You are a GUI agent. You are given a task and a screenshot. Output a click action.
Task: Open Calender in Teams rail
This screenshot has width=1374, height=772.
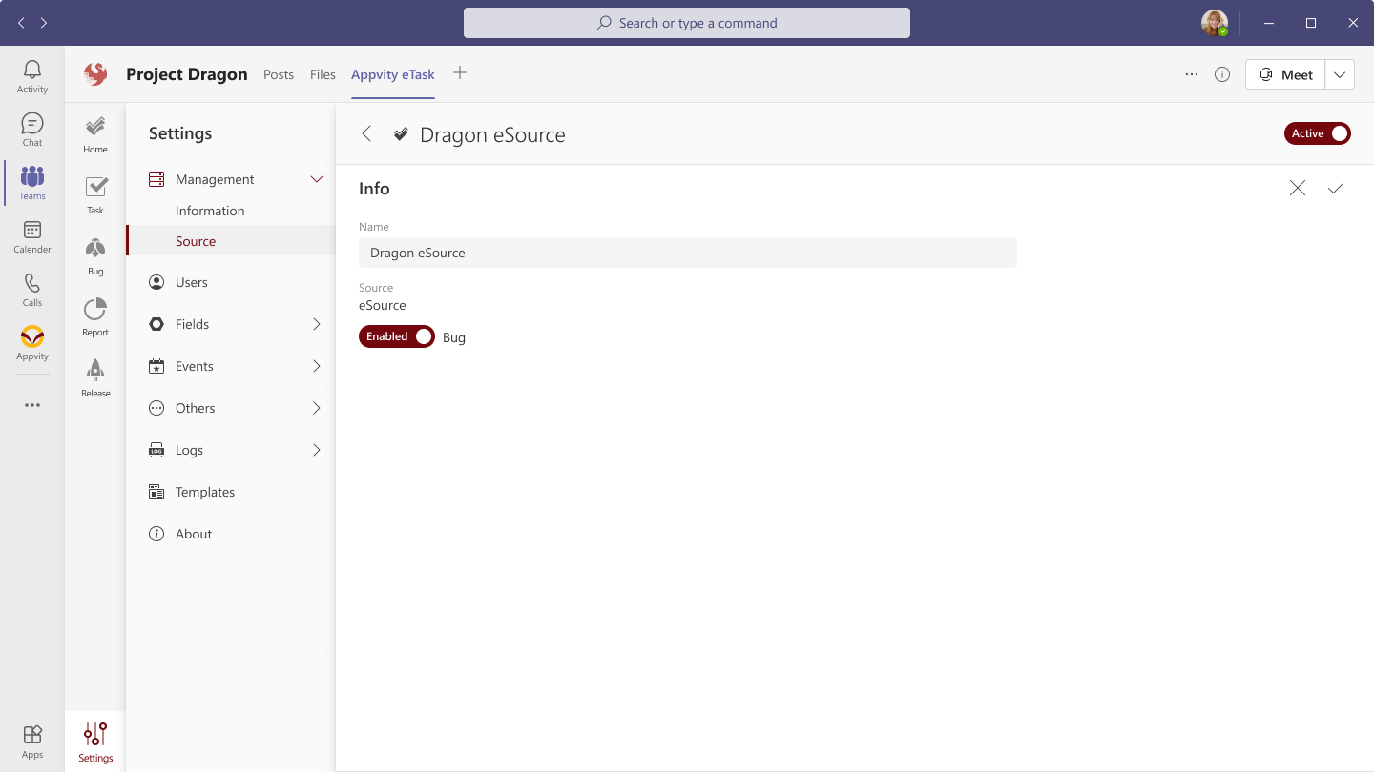(x=32, y=236)
